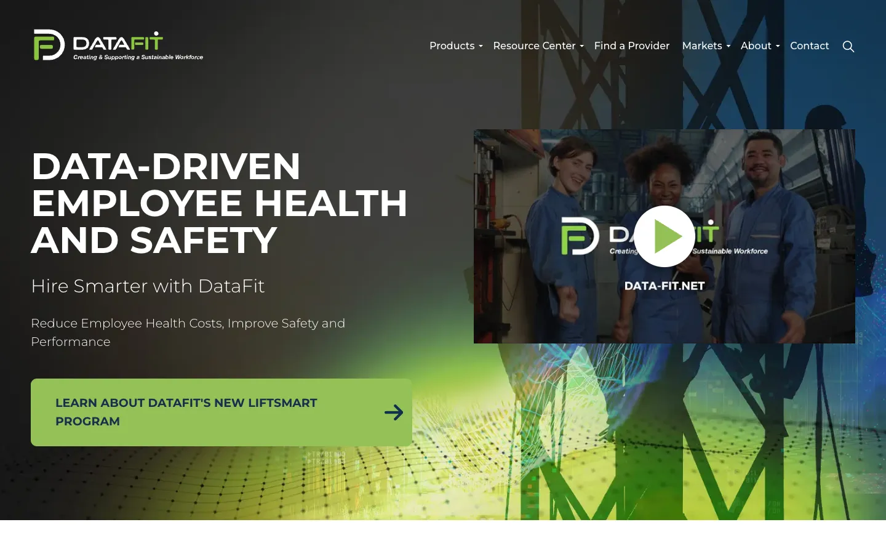Viewport: 886px width, 554px height.
Task: Click the "Data-Driven Employee Health and Safety" headline
Action: (220, 203)
